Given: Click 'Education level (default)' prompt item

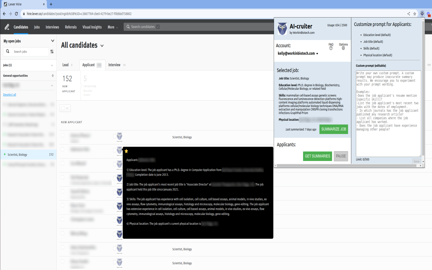Looking at the screenshot, I should click(x=377, y=35).
